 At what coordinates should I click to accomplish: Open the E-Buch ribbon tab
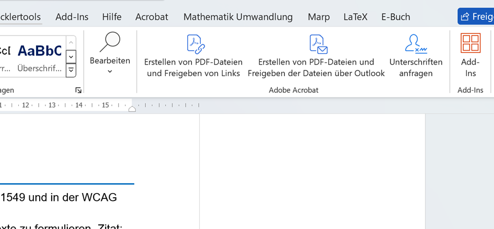pos(396,17)
